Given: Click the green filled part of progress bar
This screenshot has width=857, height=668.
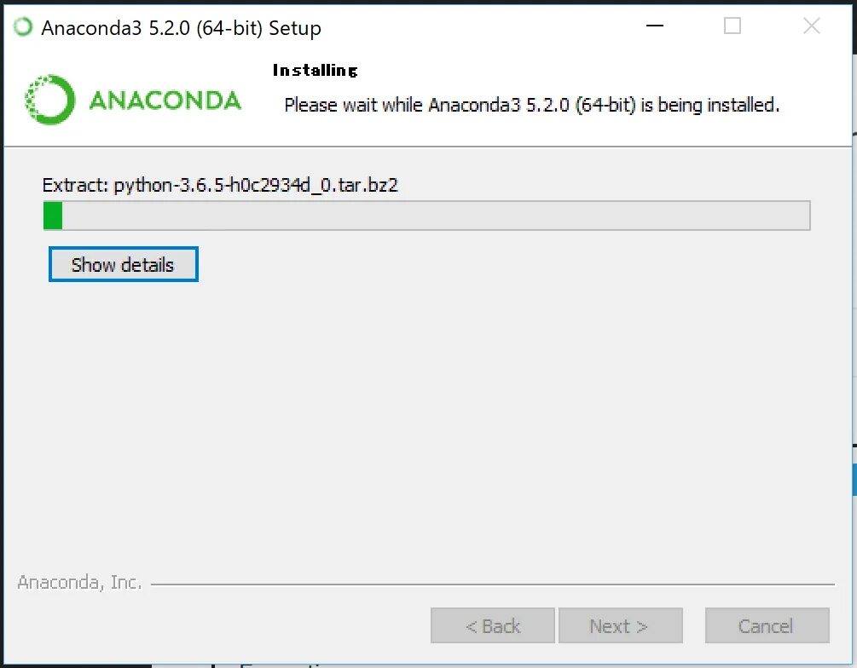Looking at the screenshot, I should [x=53, y=216].
